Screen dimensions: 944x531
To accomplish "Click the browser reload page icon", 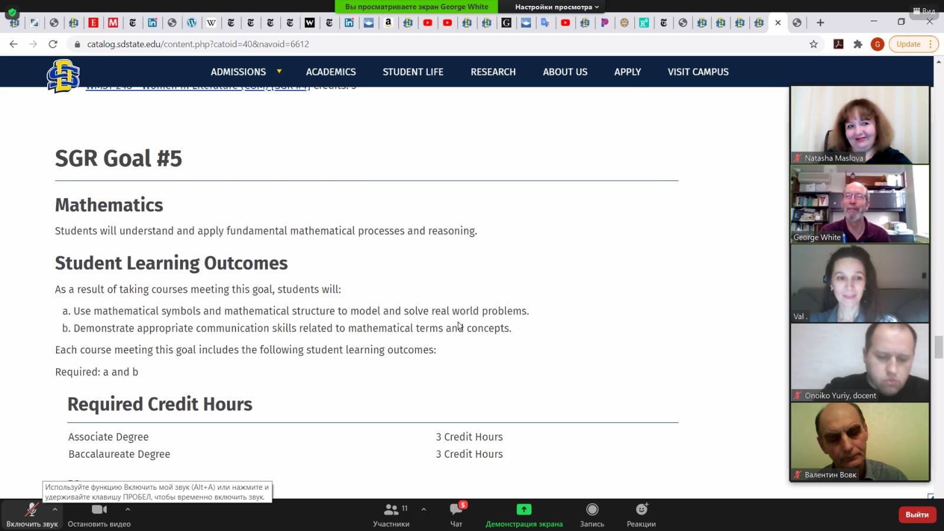I will [x=53, y=44].
